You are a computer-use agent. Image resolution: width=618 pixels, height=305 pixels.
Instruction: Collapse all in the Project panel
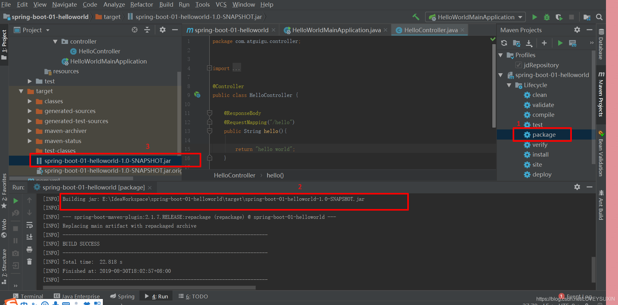tap(147, 30)
